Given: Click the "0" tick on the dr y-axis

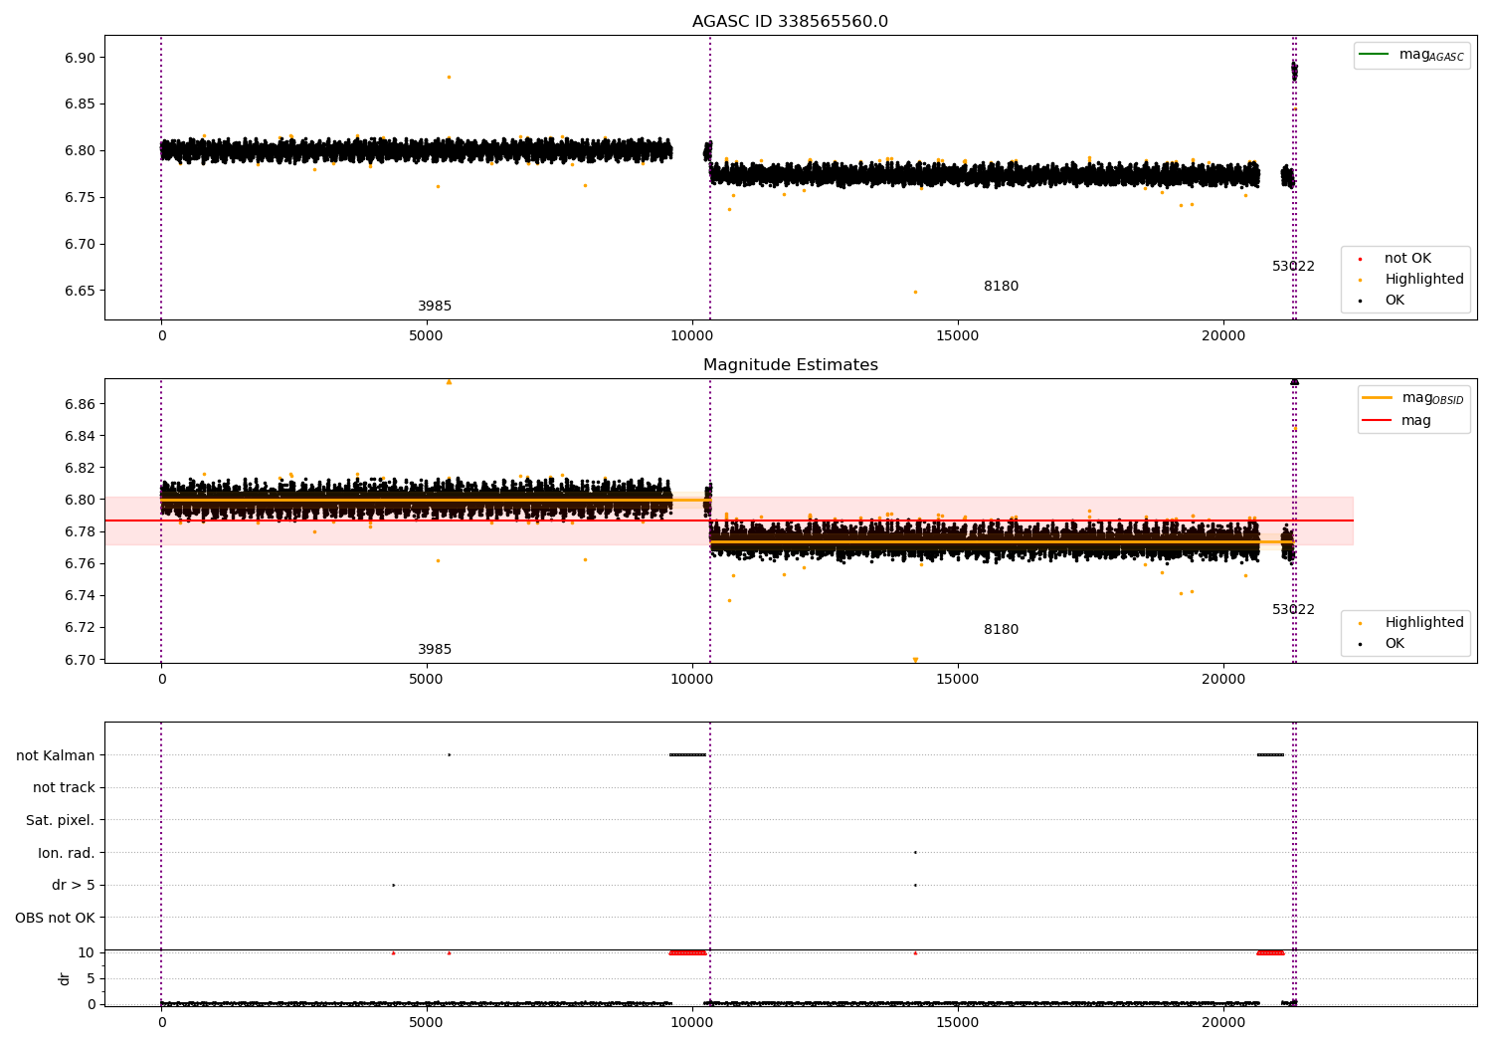Looking at the screenshot, I should click(92, 1004).
